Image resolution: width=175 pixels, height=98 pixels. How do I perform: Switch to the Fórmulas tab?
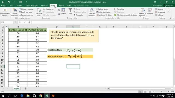pos(44,6)
